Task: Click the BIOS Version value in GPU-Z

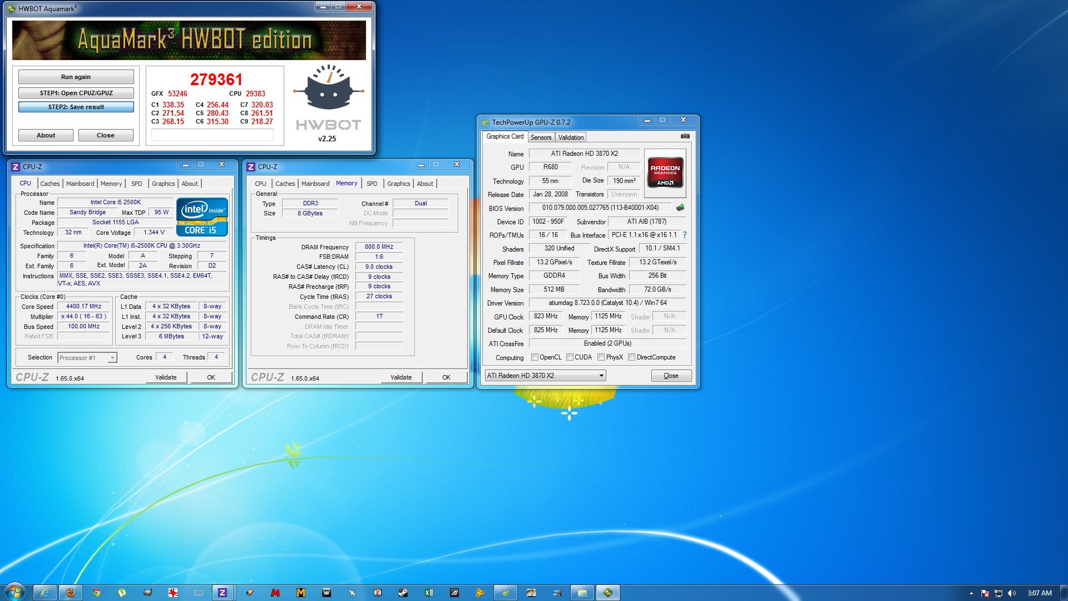Action: (x=600, y=208)
